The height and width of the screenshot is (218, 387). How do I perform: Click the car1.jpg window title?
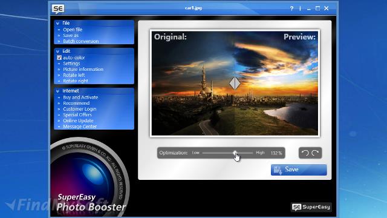[x=193, y=8]
